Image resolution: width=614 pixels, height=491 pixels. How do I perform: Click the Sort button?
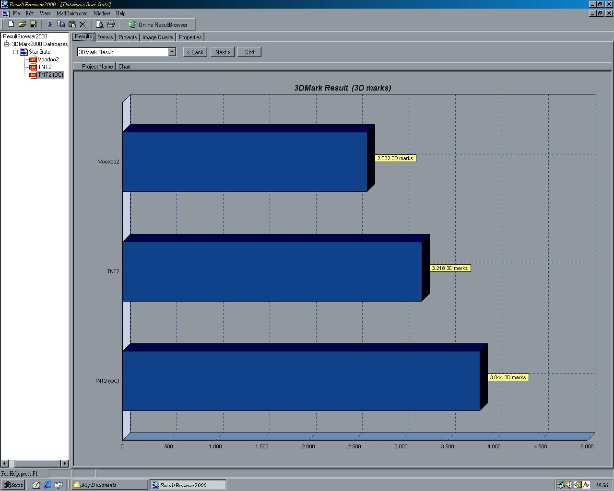[250, 52]
